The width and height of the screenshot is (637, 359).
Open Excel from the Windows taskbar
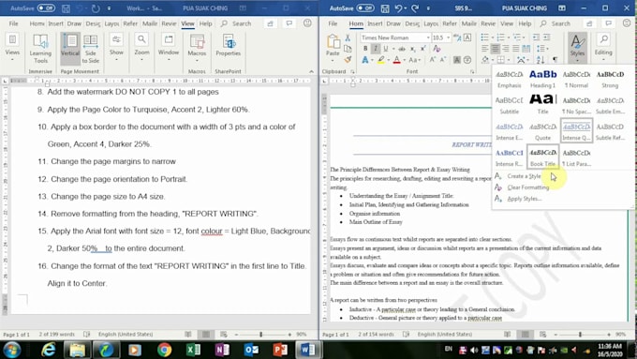click(x=193, y=350)
